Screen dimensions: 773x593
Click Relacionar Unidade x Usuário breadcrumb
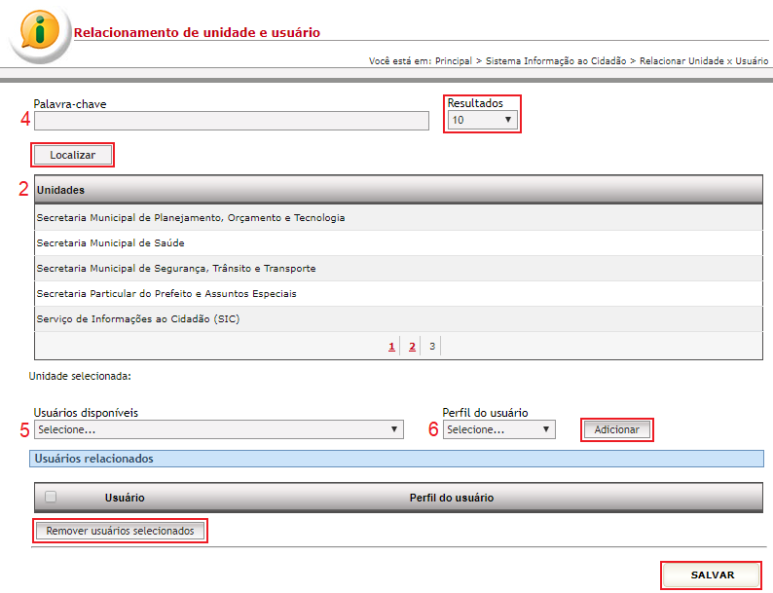[x=704, y=60]
